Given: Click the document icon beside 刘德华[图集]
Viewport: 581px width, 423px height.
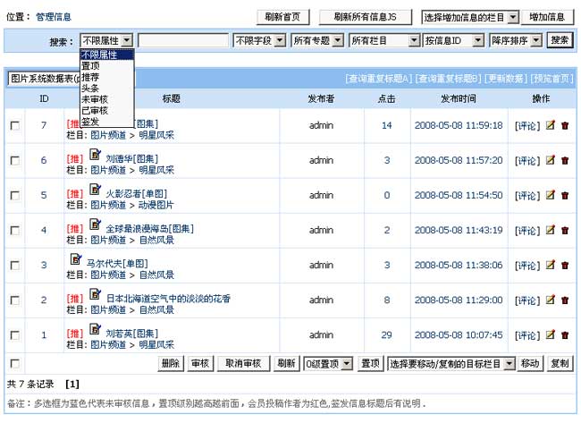Looking at the screenshot, I should (96, 155).
